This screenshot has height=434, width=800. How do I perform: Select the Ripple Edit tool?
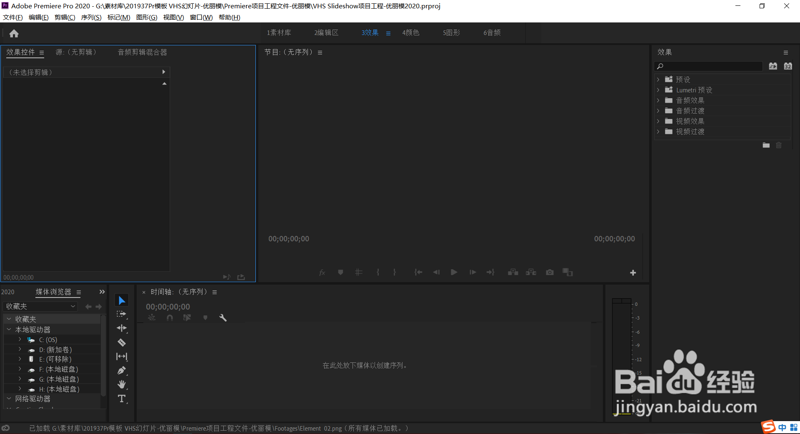tap(122, 328)
